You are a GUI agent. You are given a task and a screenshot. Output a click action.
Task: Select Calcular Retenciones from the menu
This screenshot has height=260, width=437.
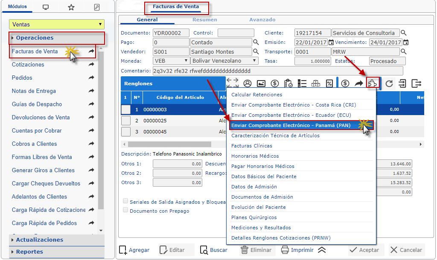[x=256, y=95]
